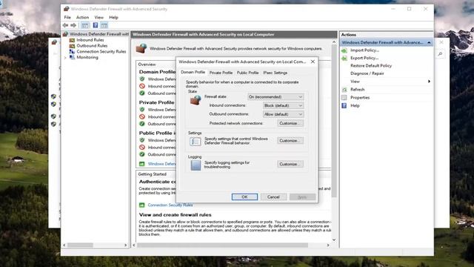Image resolution: width=474 pixels, height=267 pixels.
Task: Expand the View submenu arrow in Actions
Action: tap(429, 82)
